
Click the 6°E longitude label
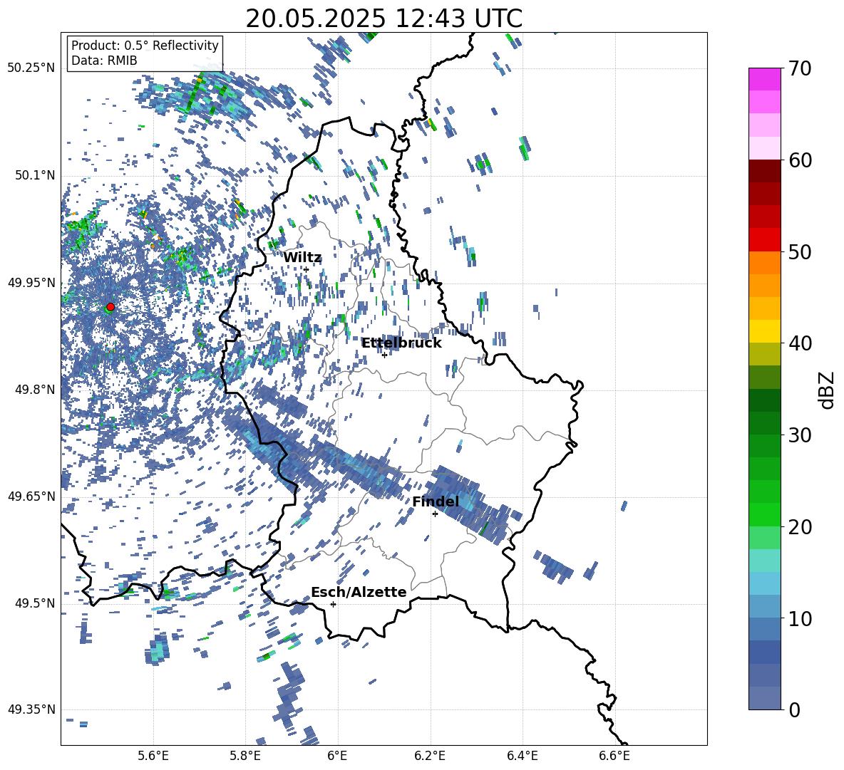click(337, 756)
